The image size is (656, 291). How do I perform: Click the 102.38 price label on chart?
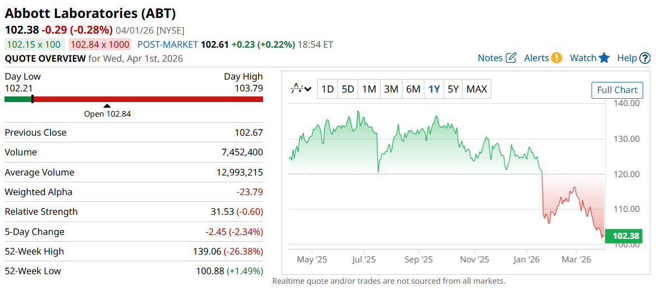(626, 236)
